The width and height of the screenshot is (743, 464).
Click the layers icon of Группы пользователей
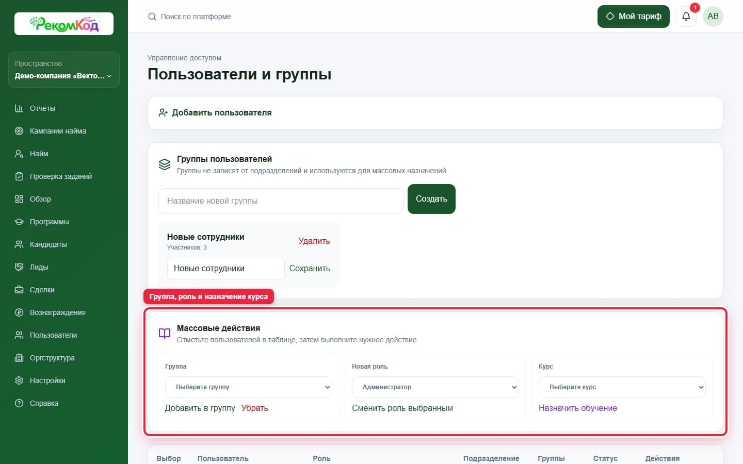pos(165,164)
